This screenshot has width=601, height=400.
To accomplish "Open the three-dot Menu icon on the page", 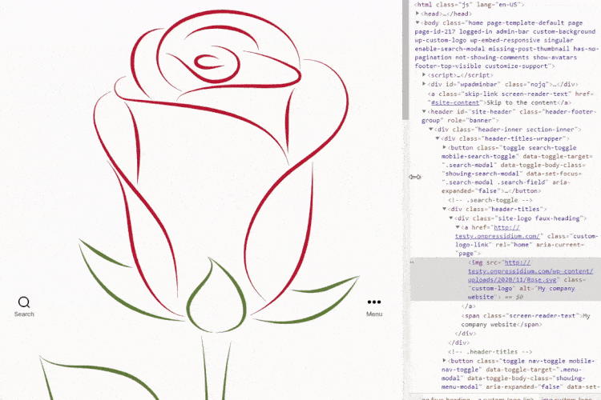I will coord(373,302).
